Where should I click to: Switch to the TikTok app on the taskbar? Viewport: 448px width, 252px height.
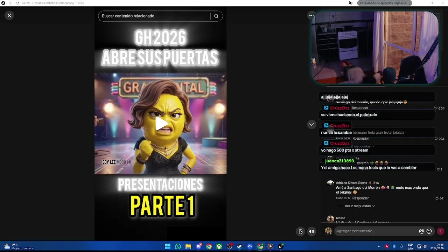[281, 246]
